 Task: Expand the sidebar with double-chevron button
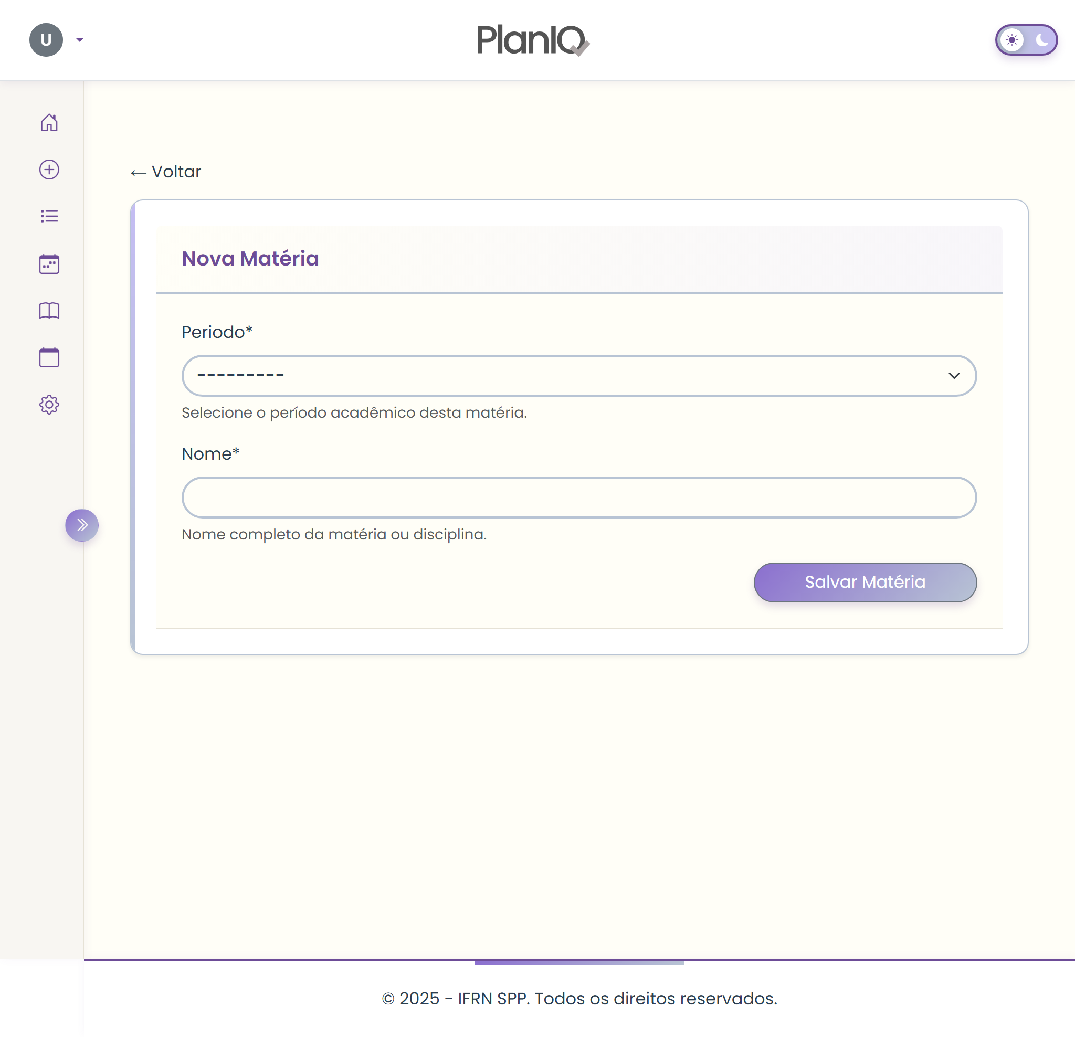(82, 525)
